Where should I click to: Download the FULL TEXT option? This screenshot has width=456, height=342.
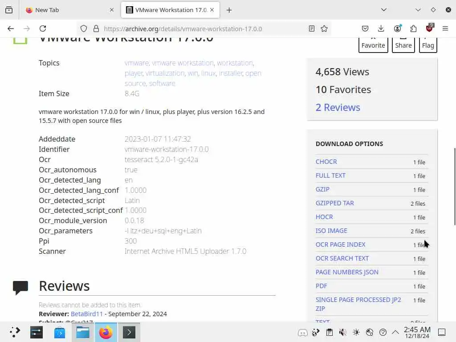click(330, 175)
